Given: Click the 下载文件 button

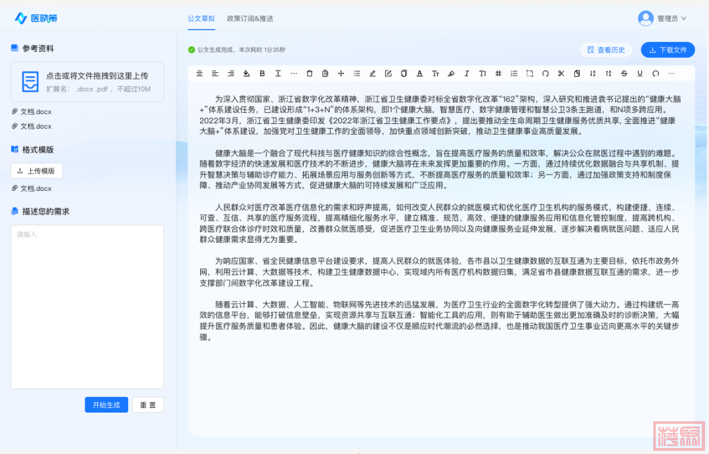Looking at the screenshot, I should click(668, 50).
